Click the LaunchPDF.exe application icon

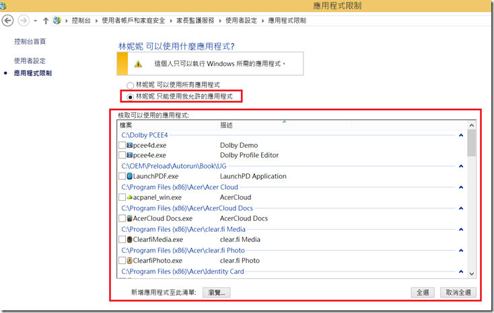pos(131,176)
